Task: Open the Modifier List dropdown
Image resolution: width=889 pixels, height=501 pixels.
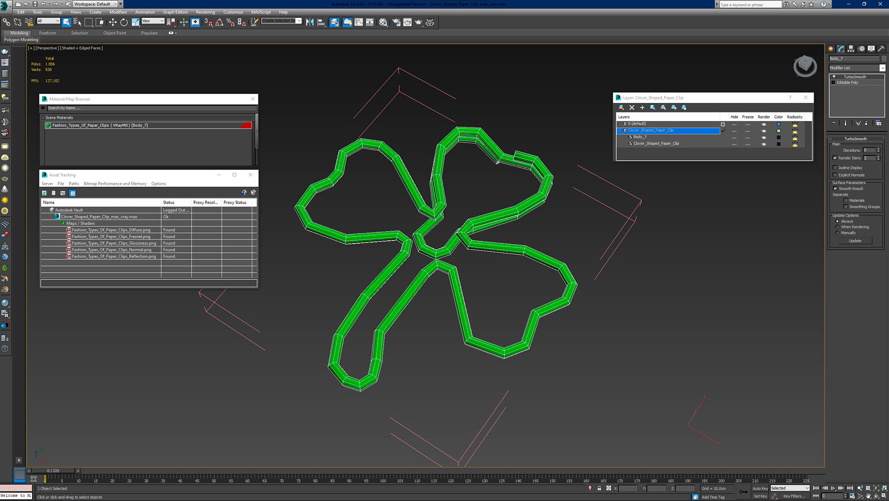Action: coord(883,68)
